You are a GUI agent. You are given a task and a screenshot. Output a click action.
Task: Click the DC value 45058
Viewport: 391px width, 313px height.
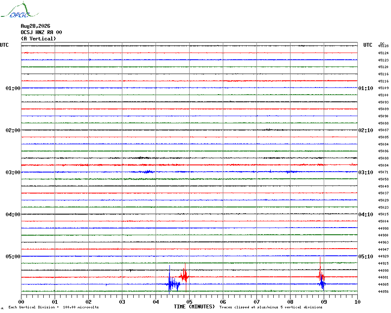click(x=383, y=179)
